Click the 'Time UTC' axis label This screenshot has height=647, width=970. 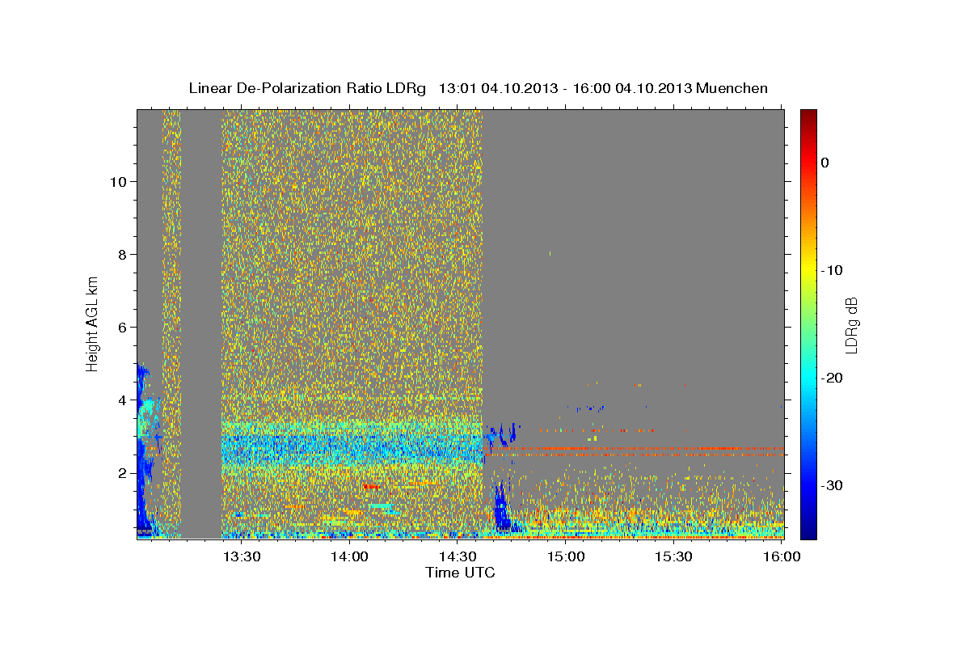[x=460, y=573]
